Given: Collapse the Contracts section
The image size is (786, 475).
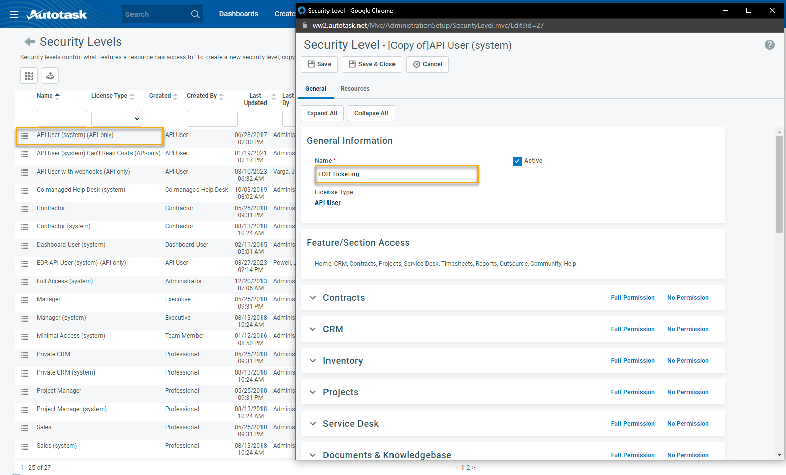Looking at the screenshot, I should [x=313, y=298].
